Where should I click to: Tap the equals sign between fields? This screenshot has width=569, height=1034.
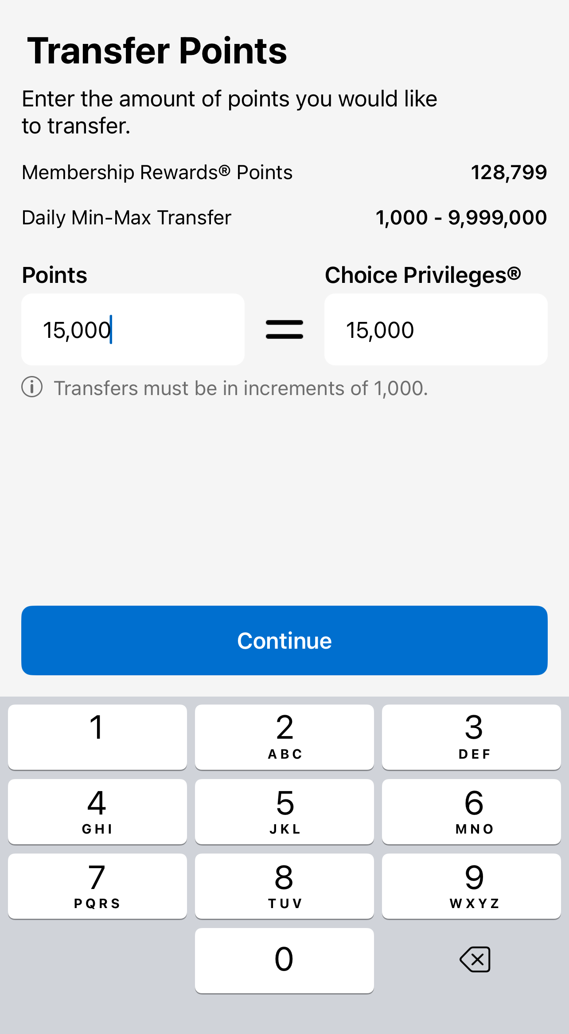point(284,330)
